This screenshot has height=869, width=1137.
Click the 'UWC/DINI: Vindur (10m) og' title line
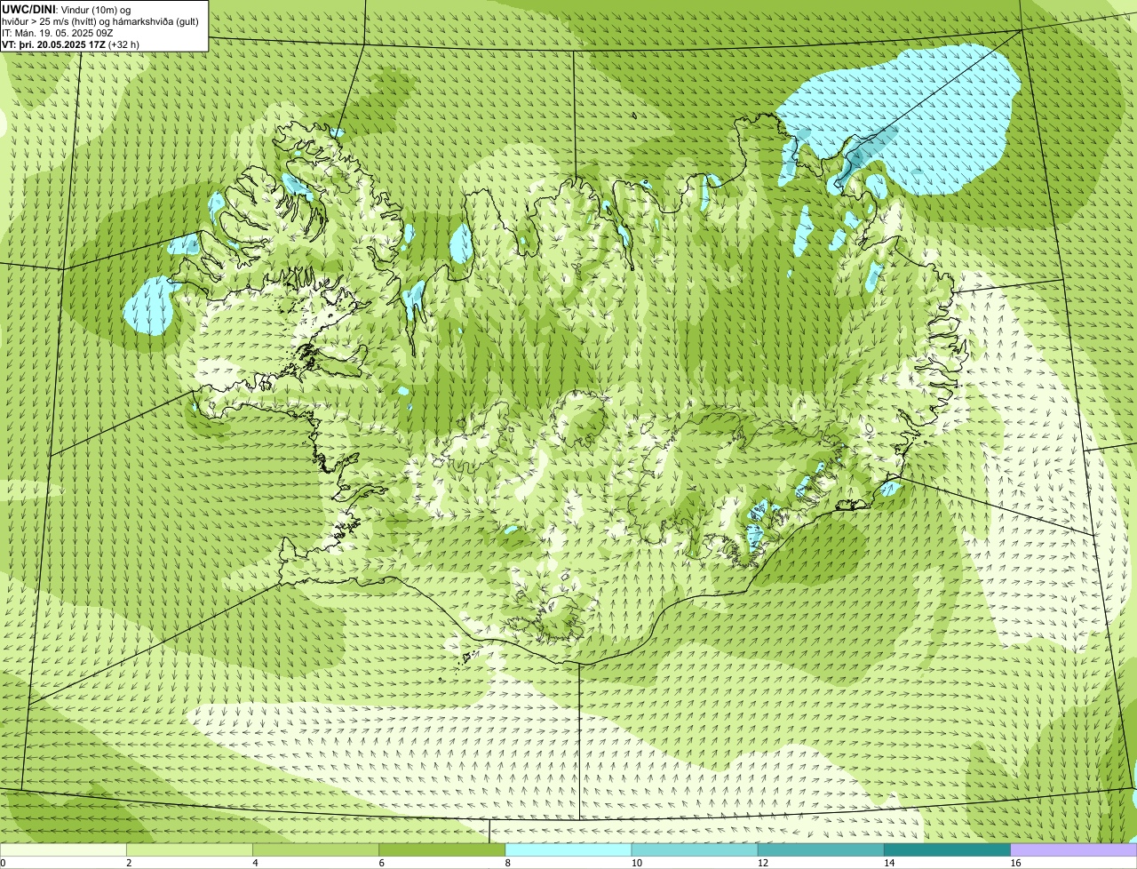pos(67,10)
